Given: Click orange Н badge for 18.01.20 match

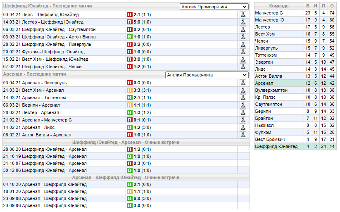Looking at the screenshot, I should point(129,191).
